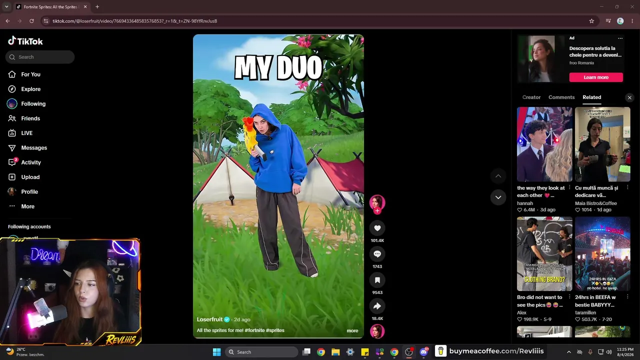Open the Loserfruit creator name link
Image resolution: width=640 pixels, height=360 pixels.
coord(209,319)
